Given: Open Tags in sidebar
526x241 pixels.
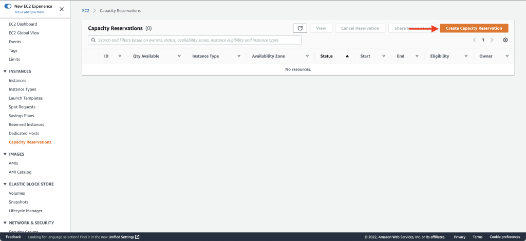Looking at the screenshot, I should point(13,50).
